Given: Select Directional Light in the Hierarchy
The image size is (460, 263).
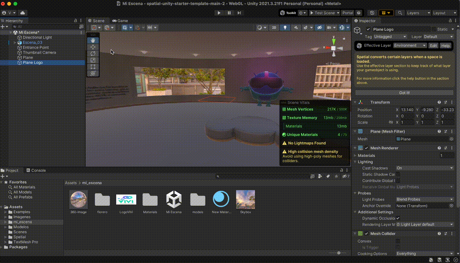Looking at the screenshot, I should tap(37, 37).
